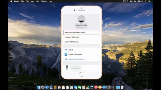
Task: Open Finder from the Dock
Action: (39, 87)
